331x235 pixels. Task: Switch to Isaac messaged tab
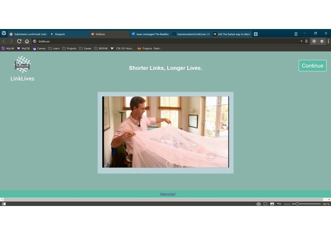150,34
